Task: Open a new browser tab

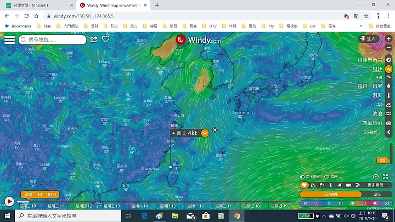Action: pos(157,5)
